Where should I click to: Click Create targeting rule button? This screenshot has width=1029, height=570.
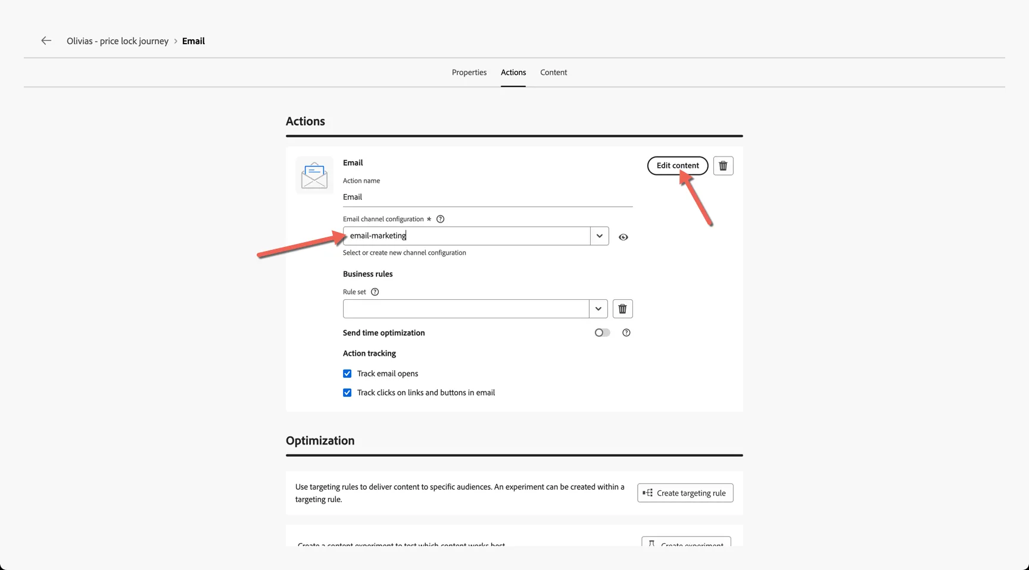pos(685,493)
